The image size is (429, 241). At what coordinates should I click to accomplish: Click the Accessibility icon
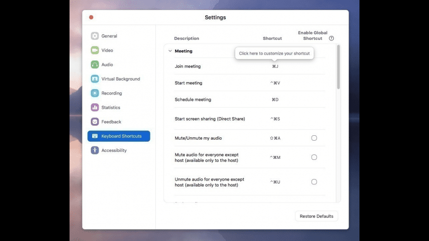[x=95, y=150]
